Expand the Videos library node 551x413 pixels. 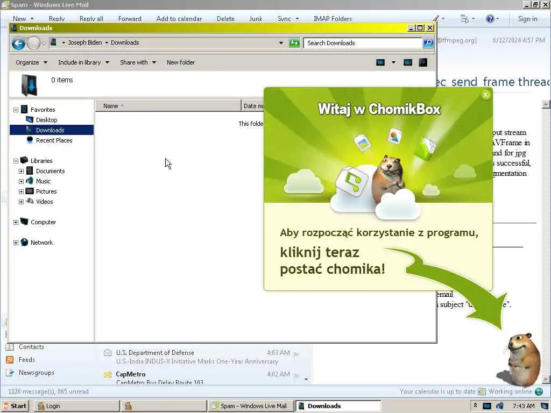coord(21,202)
